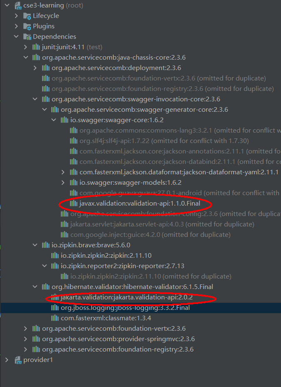The width and height of the screenshot is (281, 387).
Task: Collapse zipkin-reporter:2.7.13 node
Action: point(44,266)
